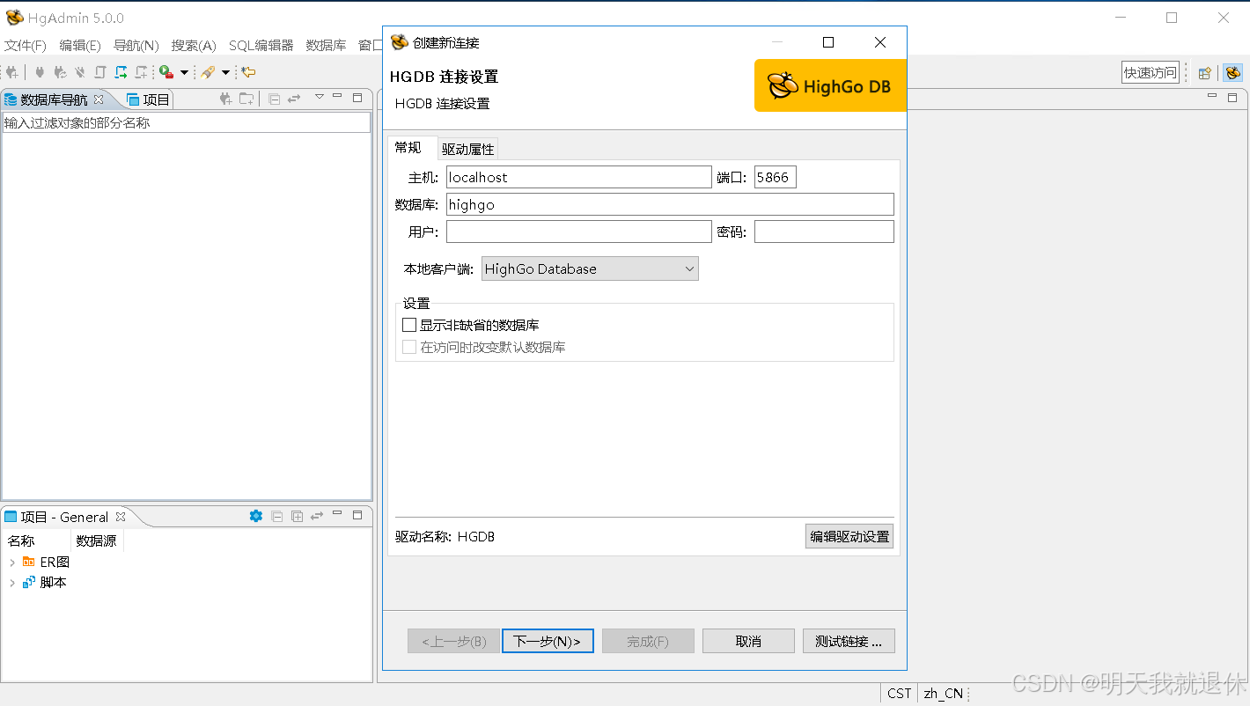Image resolution: width=1250 pixels, height=706 pixels.
Task: Click the empty 用户 field
Action: (x=578, y=232)
